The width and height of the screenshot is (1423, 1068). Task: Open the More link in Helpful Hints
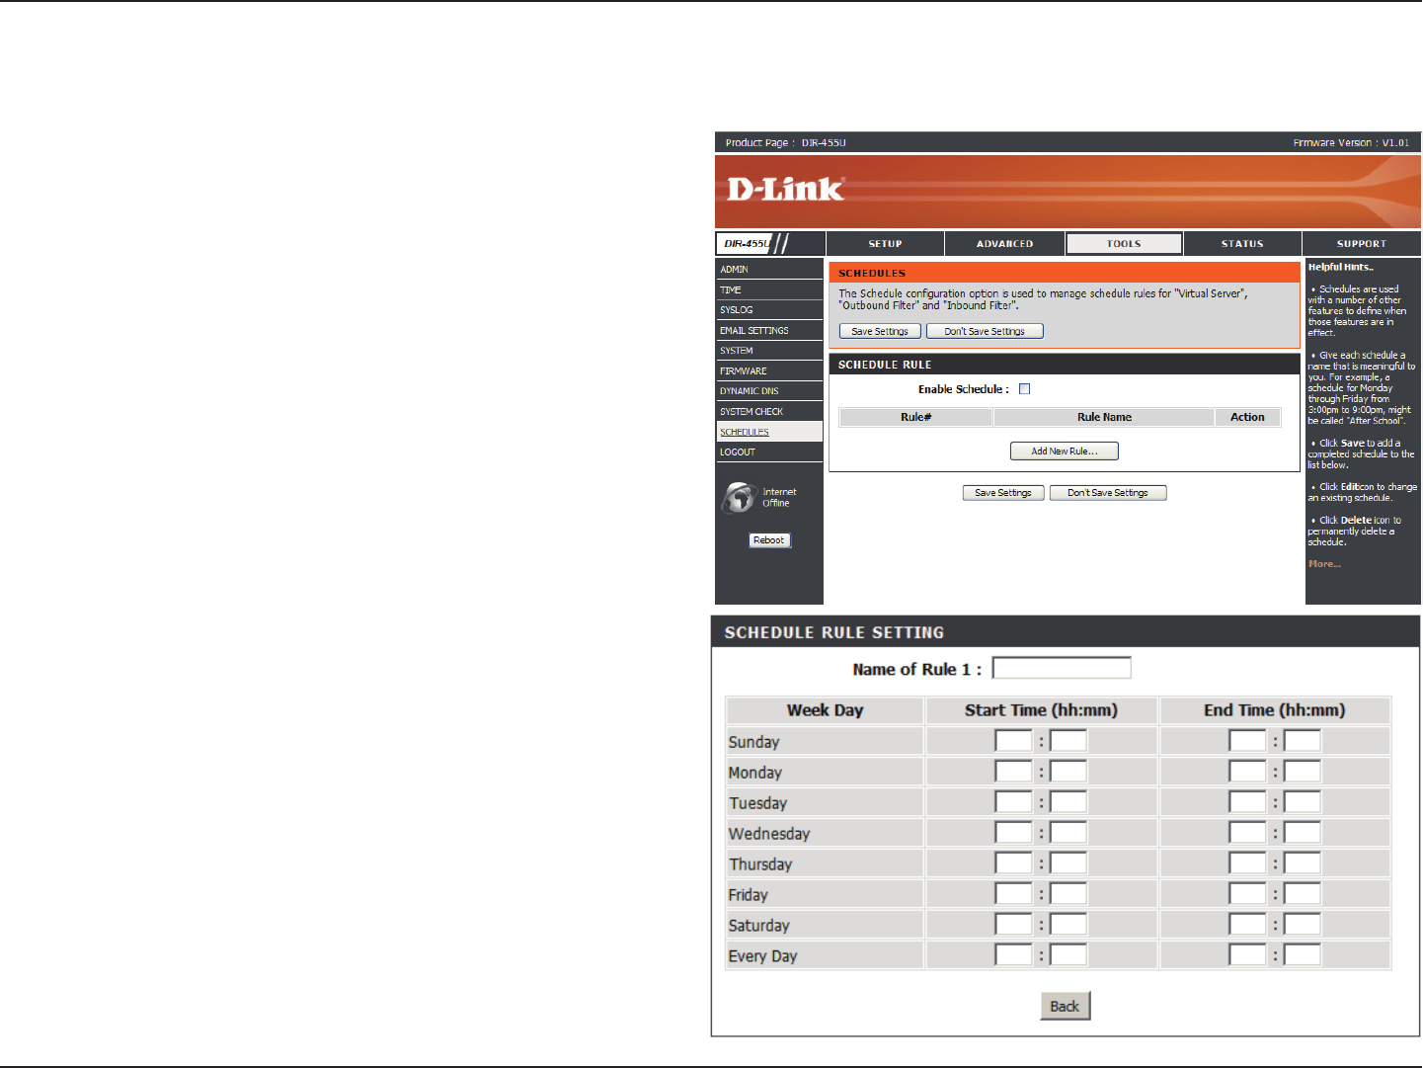coord(1324,564)
